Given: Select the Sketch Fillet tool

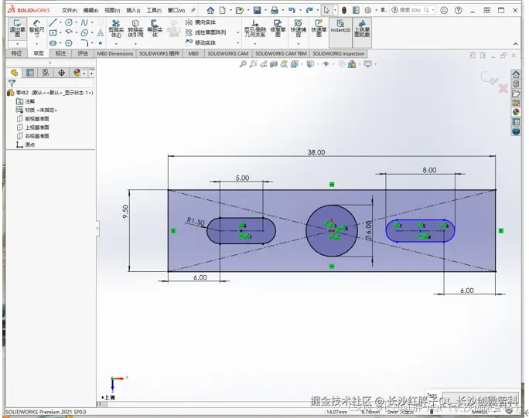Looking at the screenshot, I should pyautogui.click(x=84, y=43).
